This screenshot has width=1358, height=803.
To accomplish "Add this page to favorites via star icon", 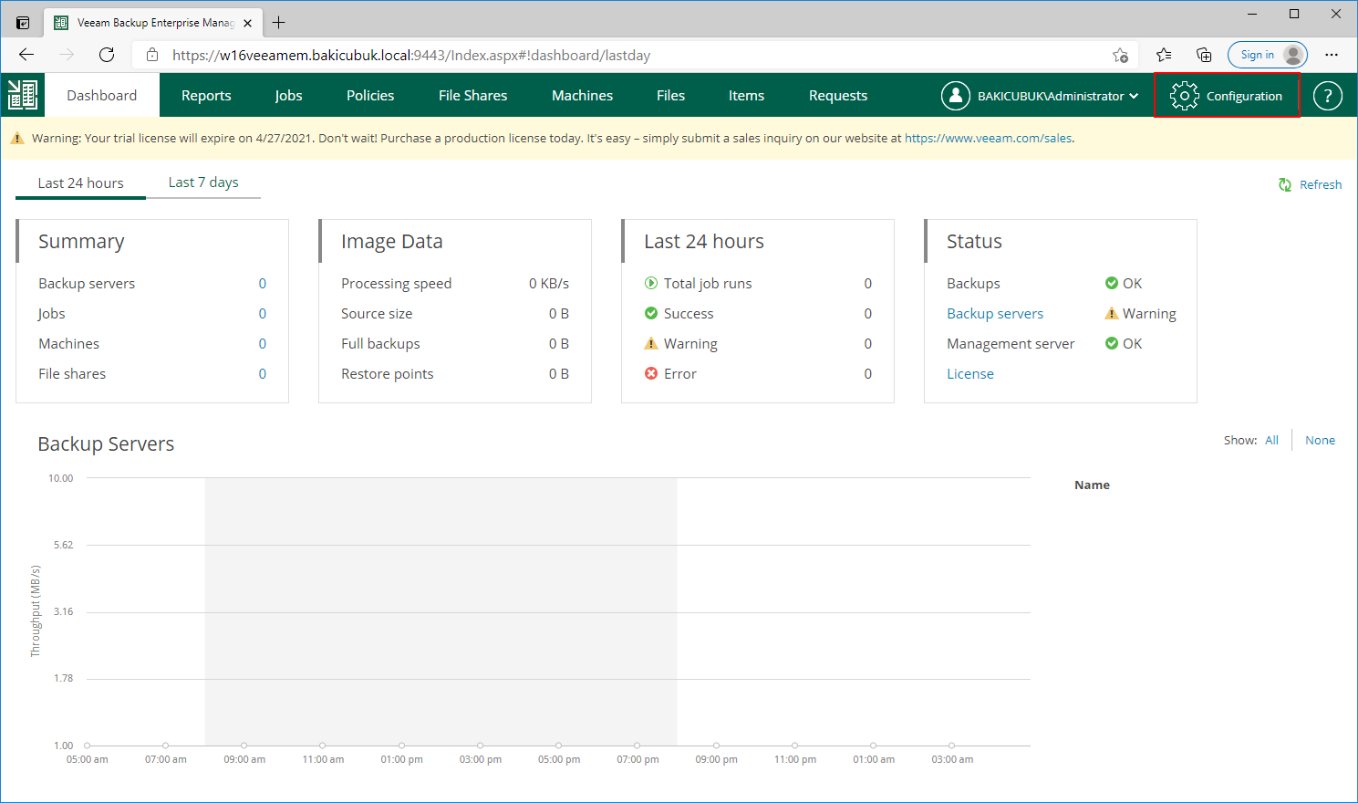I will (x=1120, y=55).
